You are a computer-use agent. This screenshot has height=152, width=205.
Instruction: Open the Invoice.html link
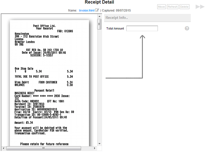pos(87,10)
